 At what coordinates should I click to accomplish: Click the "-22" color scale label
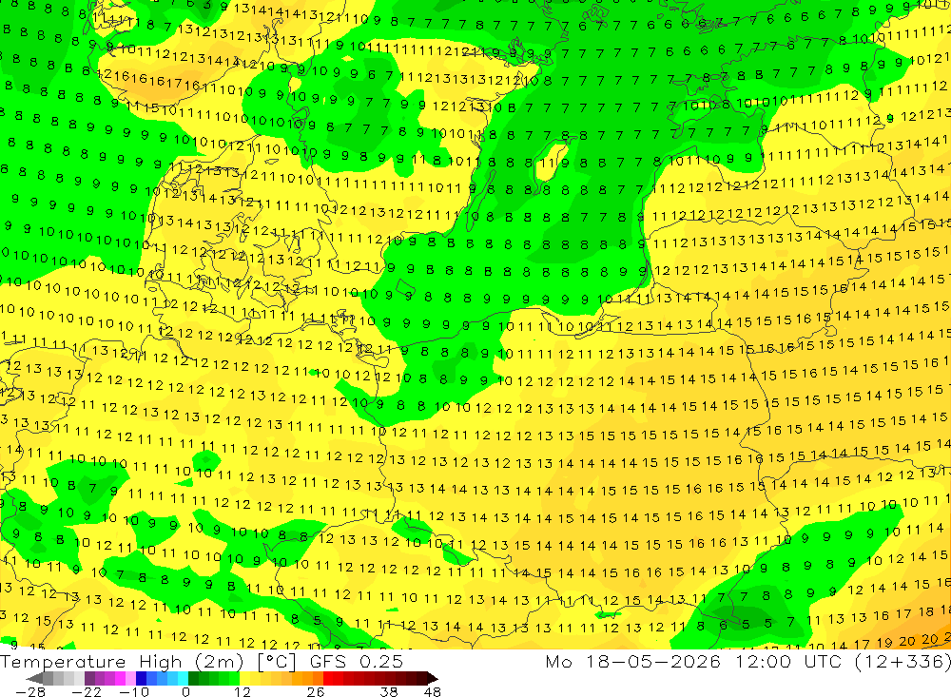click(87, 691)
